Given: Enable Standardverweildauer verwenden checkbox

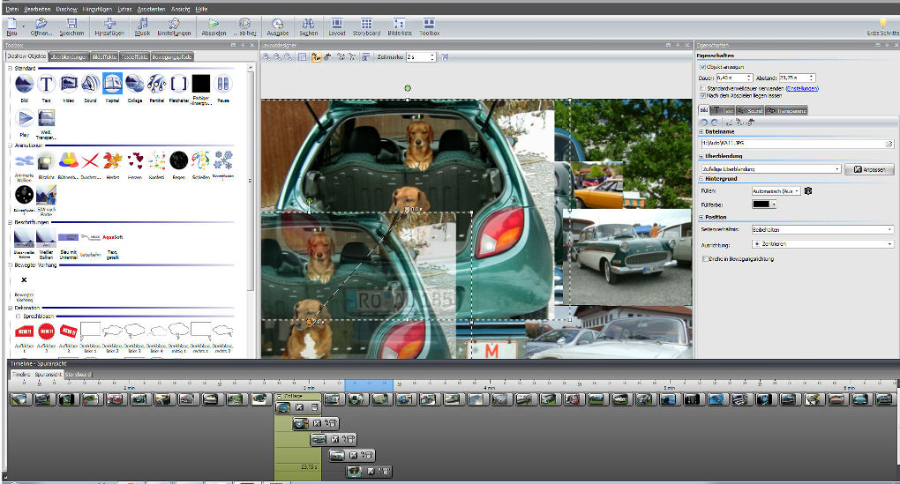Looking at the screenshot, I should pos(702,88).
